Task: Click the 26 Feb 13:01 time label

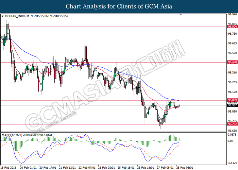Action: click(x=146, y=168)
